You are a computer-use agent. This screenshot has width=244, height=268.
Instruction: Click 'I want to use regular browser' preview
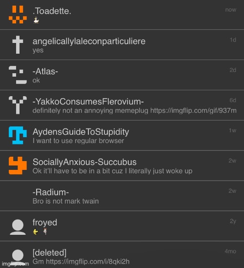click(x=78, y=141)
